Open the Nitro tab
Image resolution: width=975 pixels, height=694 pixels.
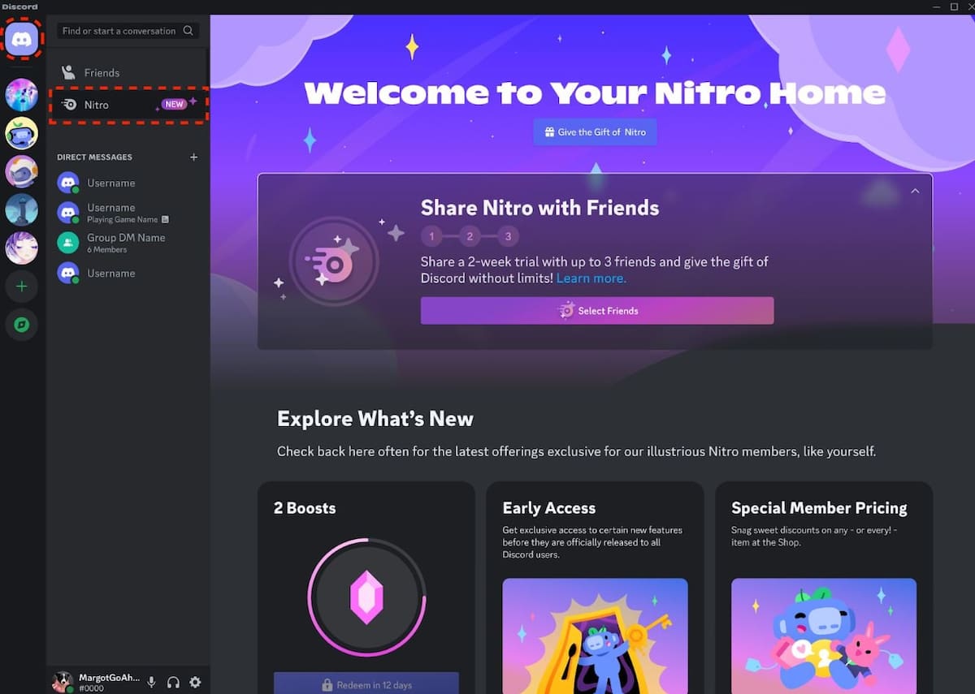point(128,105)
